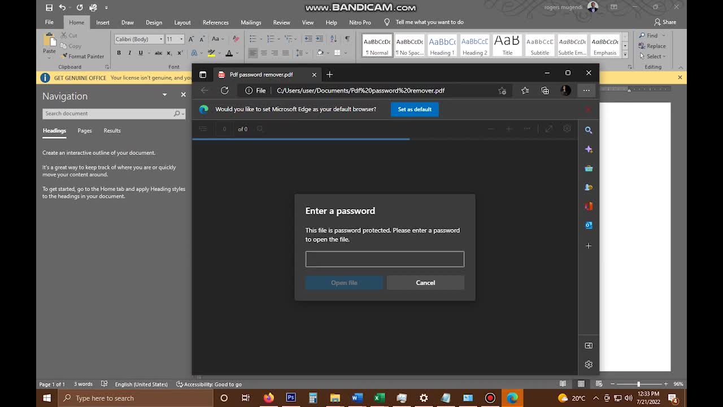Open Word Layout tab
The image size is (723, 407).
coord(182,22)
